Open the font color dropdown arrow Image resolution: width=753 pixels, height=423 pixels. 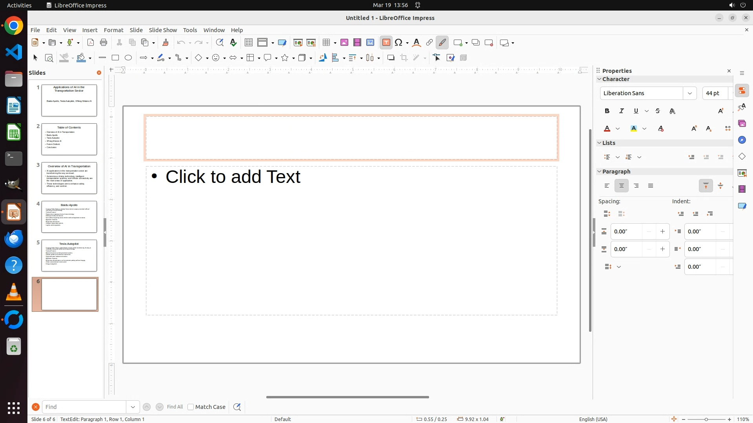[618, 129]
